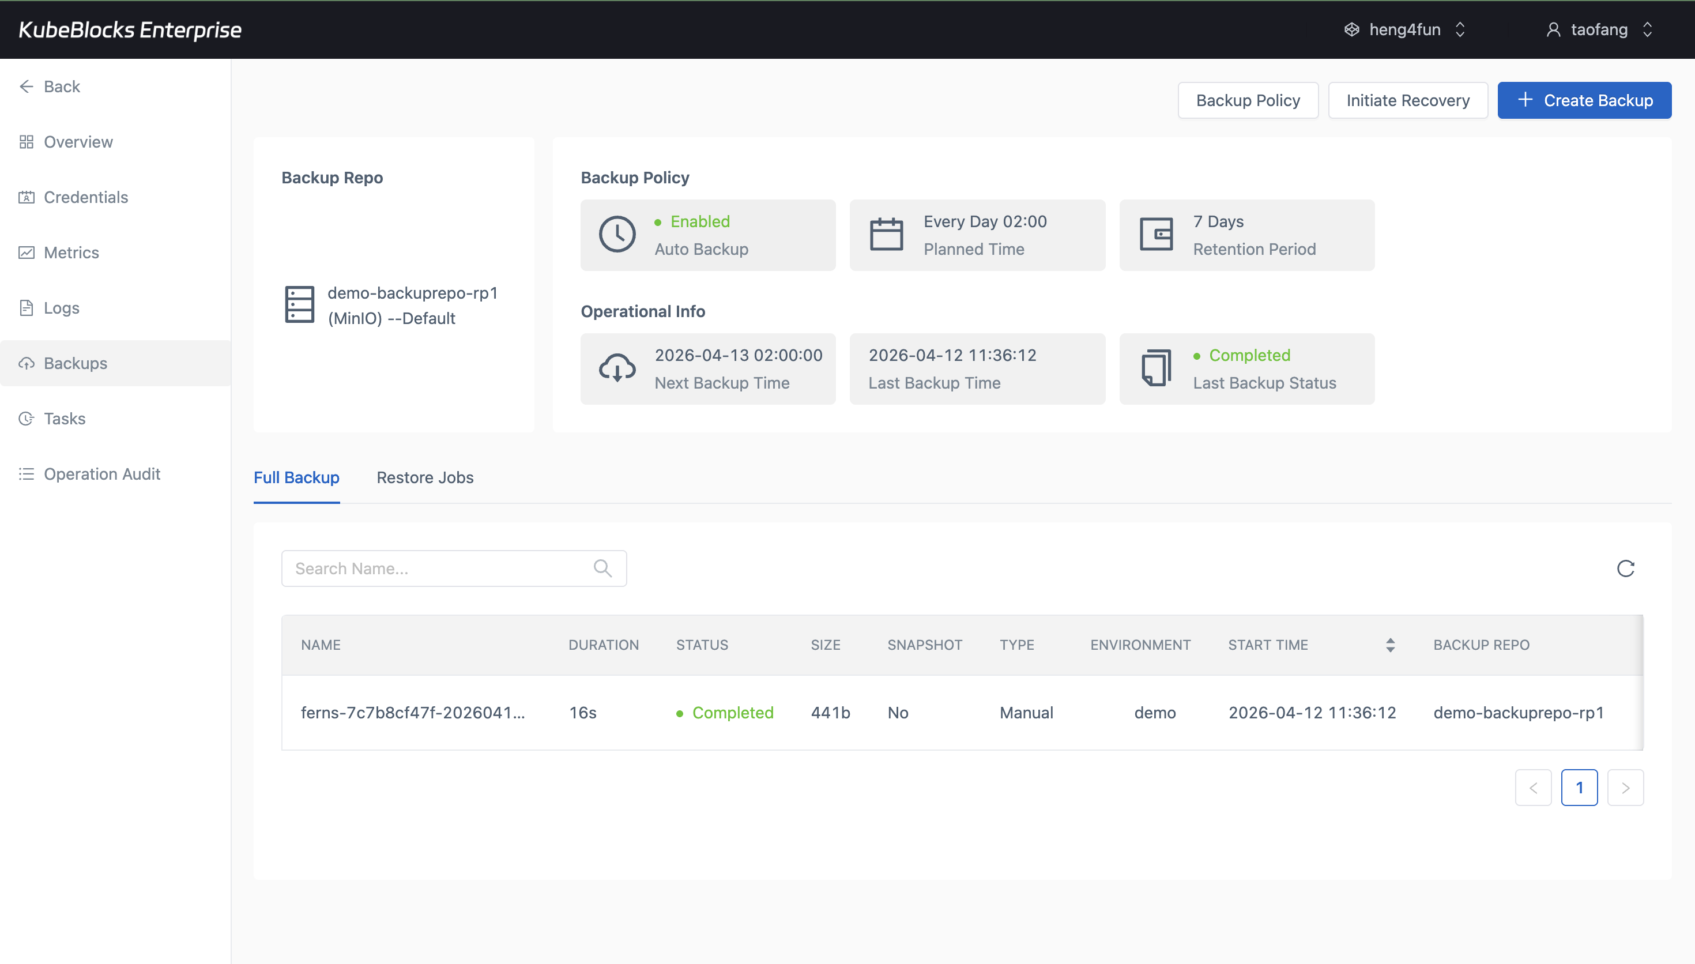Click the heng4fun workspace cube icon

point(1351,29)
